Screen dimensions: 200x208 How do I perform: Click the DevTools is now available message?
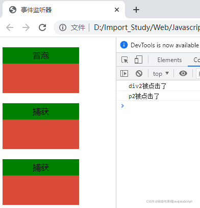[x=165, y=45]
